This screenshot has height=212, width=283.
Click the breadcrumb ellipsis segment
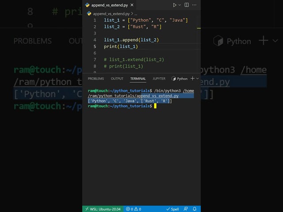(136, 14)
